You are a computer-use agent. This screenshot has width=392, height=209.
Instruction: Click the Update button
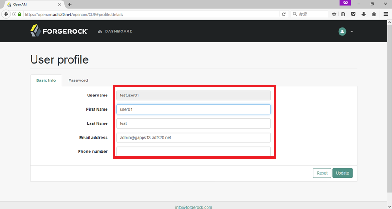tap(342, 173)
